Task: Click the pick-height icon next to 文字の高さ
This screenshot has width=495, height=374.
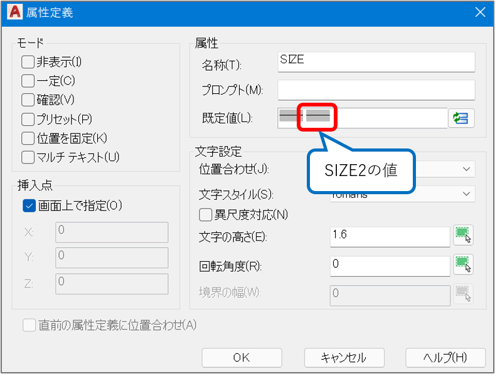Action: coord(463,235)
